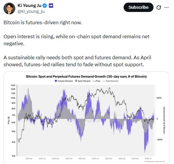Toggle the Price series in chart legend

tap(96, 81)
